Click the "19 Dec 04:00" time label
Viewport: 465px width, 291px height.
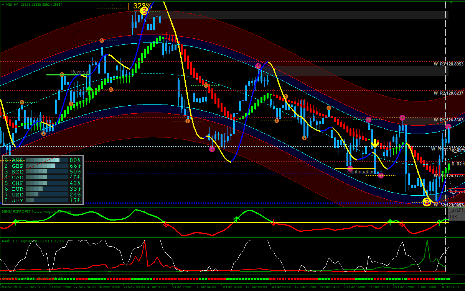330,287
